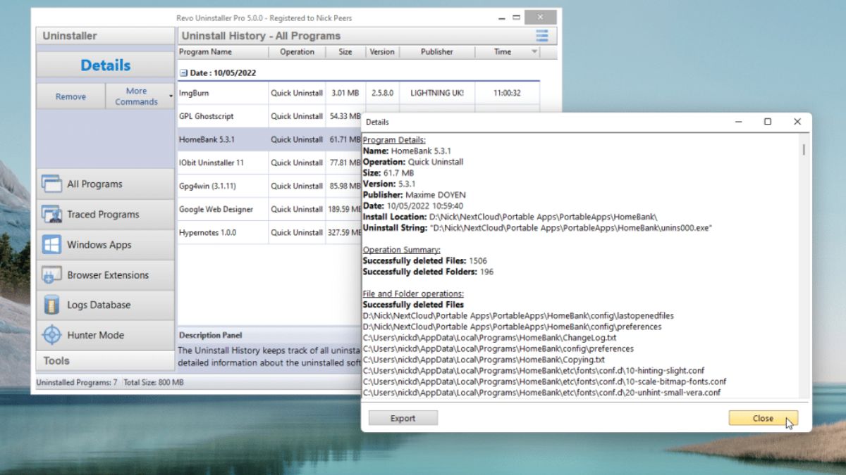
Task: Sort by Program Name column header
Action: point(222,52)
